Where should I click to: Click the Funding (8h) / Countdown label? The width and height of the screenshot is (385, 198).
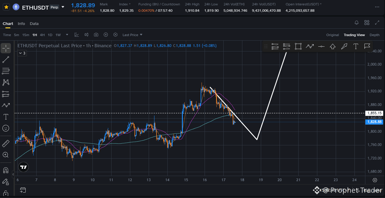(x=159, y=4)
